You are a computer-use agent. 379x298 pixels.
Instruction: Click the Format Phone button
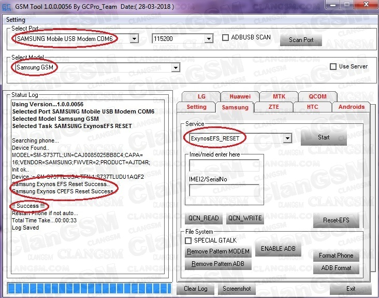click(x=336, y=256)
